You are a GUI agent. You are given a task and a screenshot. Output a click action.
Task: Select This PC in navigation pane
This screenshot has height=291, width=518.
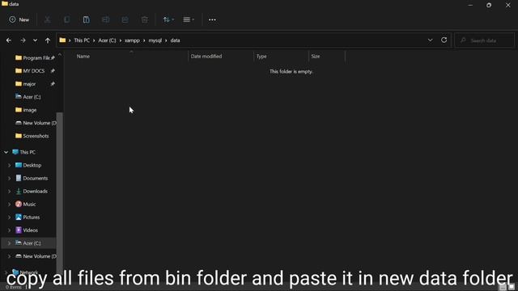click(23, 152)
